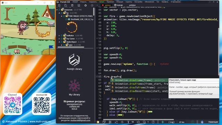The width and height of the screenshot is (222, 125).
Task: Click the draw button in bottom toolbar
Action: click(x=182, y=122)
